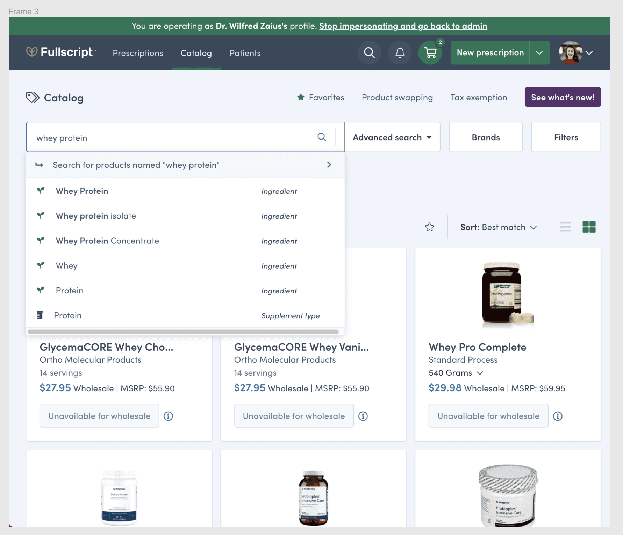Open Filters button

coord(566,137)
